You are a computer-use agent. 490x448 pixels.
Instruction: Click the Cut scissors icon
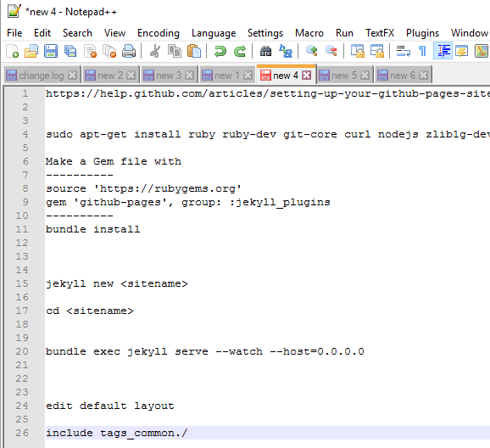pyautogui.click(x=154, y=51)
